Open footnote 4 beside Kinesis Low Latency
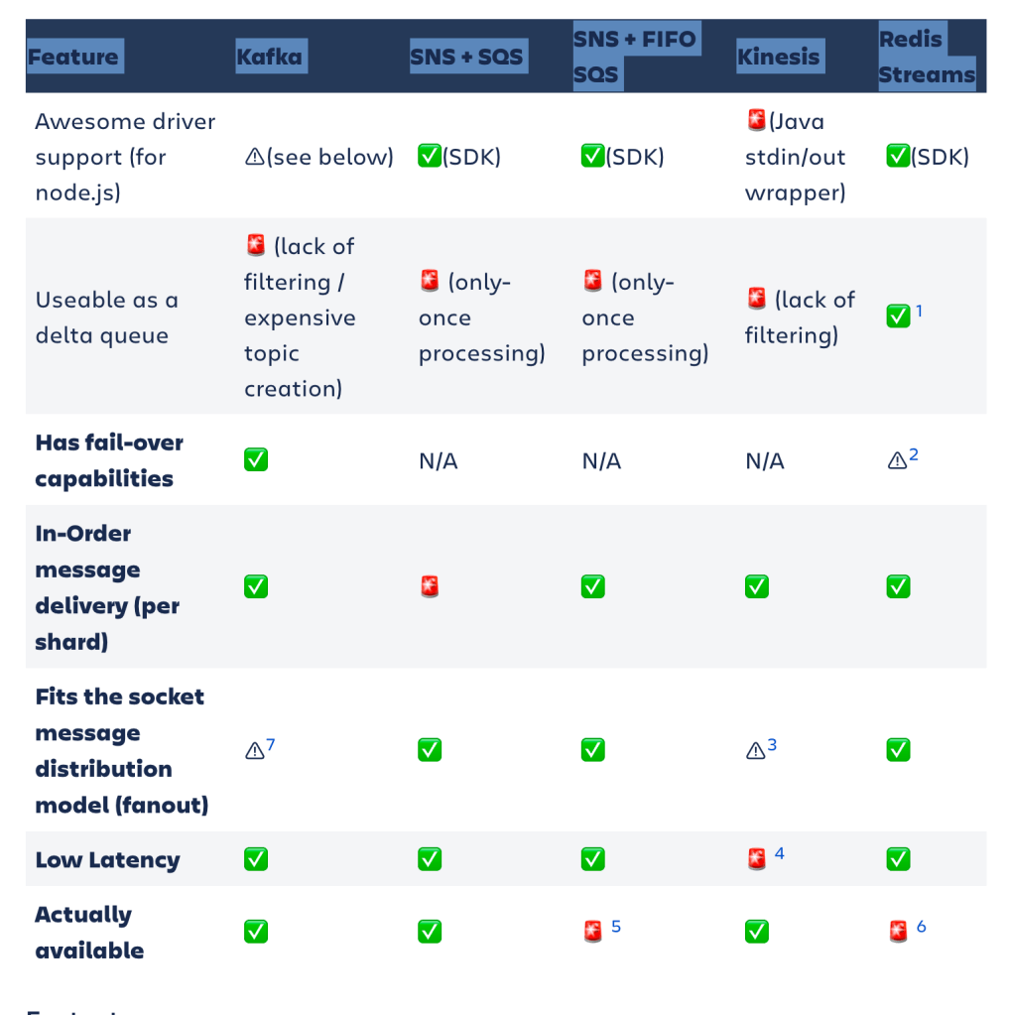 click(780, 853)
